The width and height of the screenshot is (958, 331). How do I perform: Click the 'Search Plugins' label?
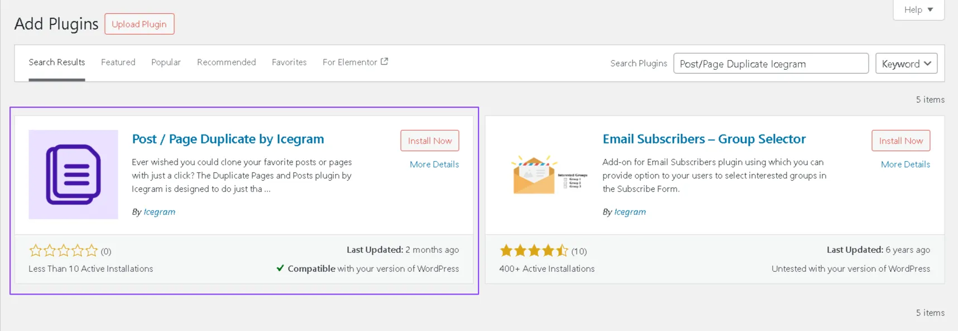point(639,63)
